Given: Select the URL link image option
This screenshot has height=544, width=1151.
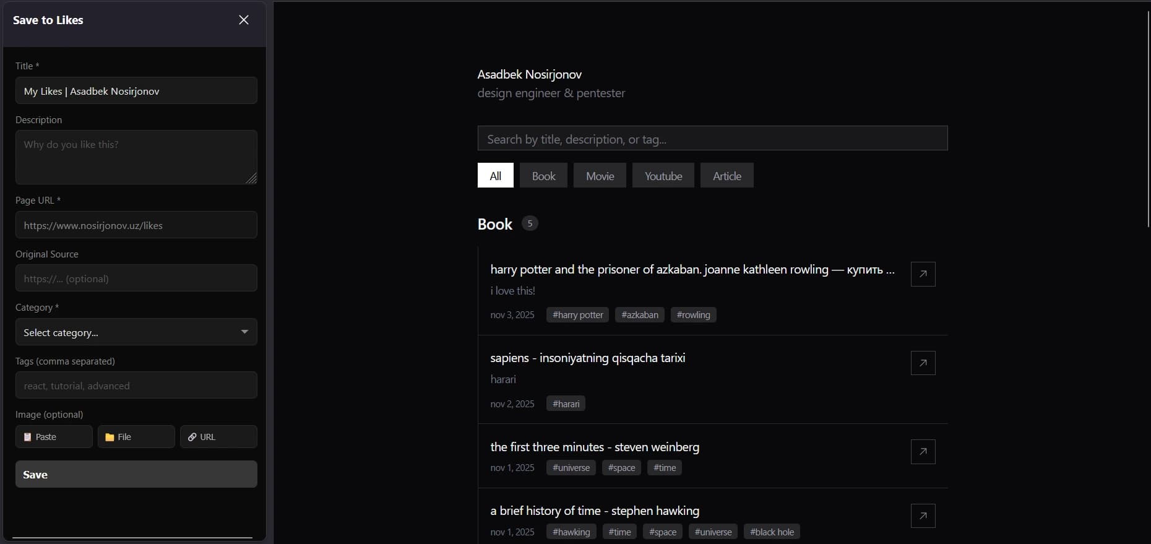Looking at the screenshot, I should [218, 437].
